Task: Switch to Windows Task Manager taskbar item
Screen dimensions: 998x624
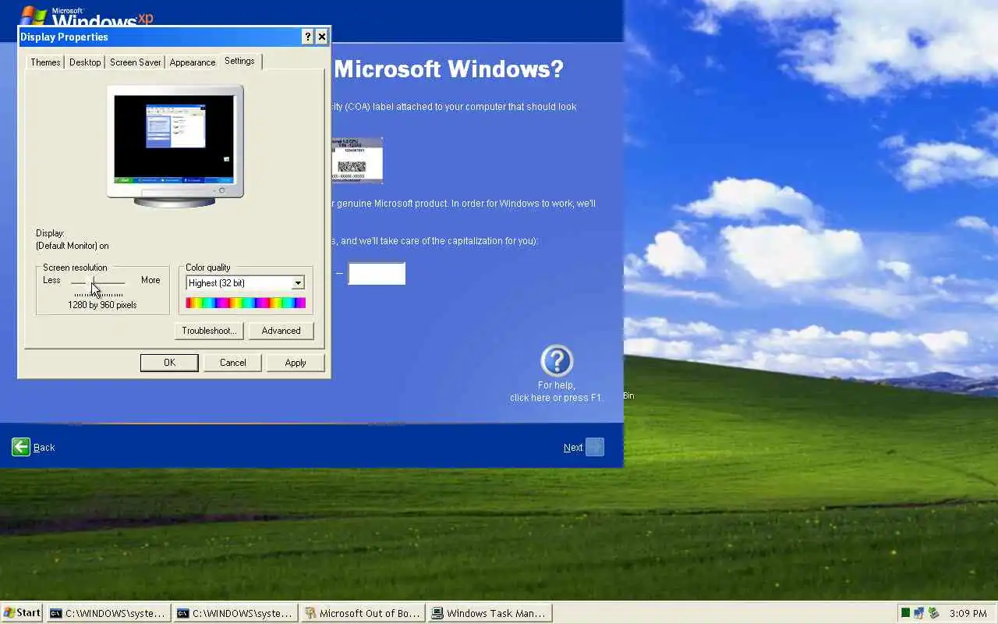Action: pos(490,614)
